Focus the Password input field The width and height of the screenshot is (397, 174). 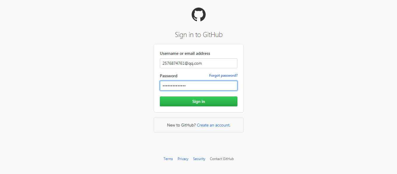coord(199,86)
